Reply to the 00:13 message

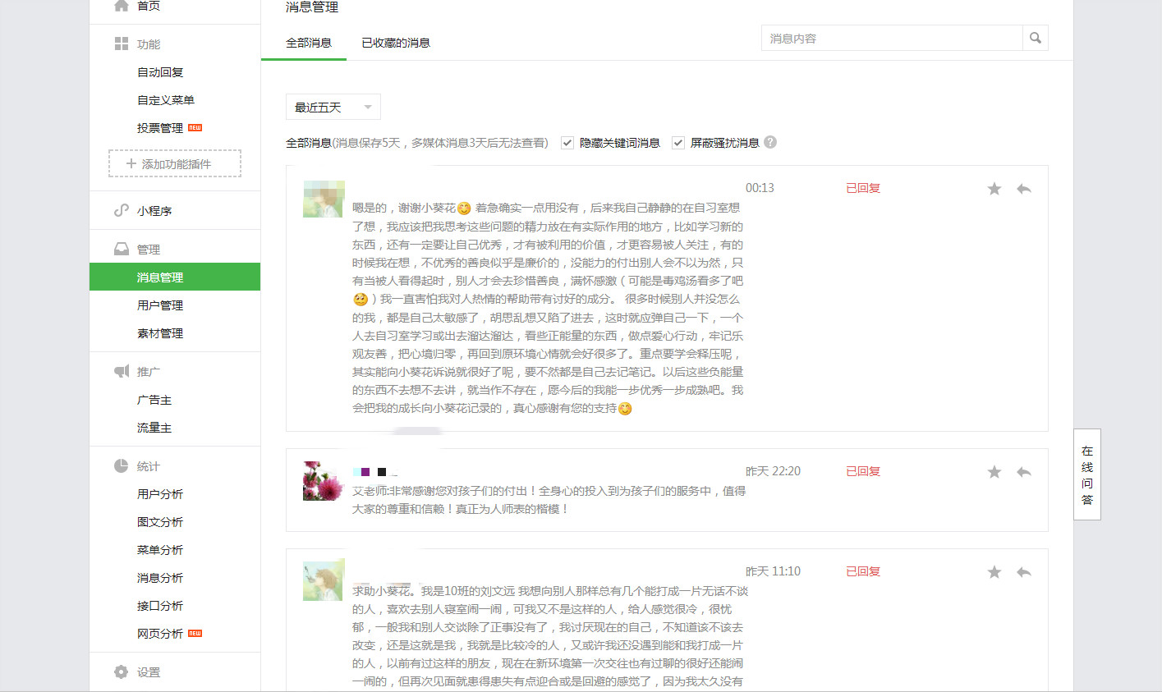(1023, 189)
